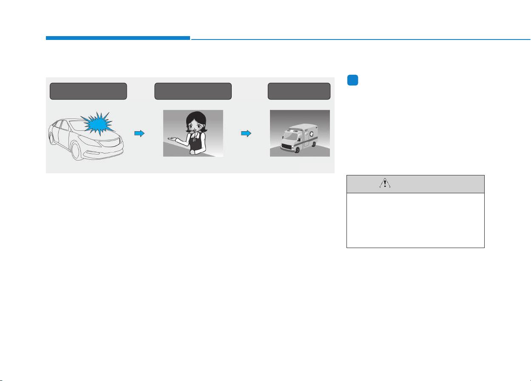Image resolution: width=531 pixels, height=381 pixels.
Task: Select the car outline illustration
Action: coord(86,135)
